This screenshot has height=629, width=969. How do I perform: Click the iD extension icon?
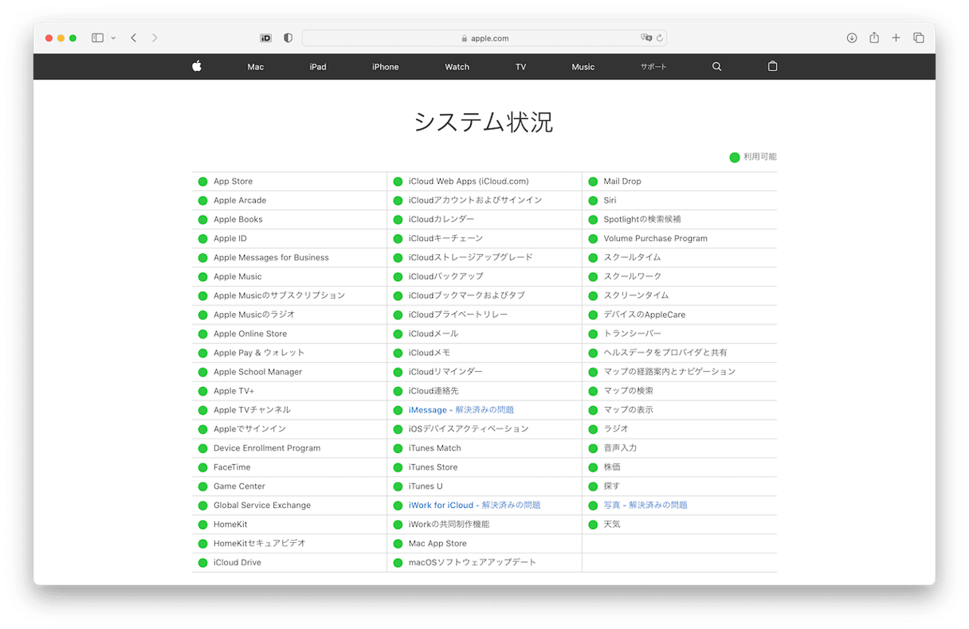click(x=266, y=37)
